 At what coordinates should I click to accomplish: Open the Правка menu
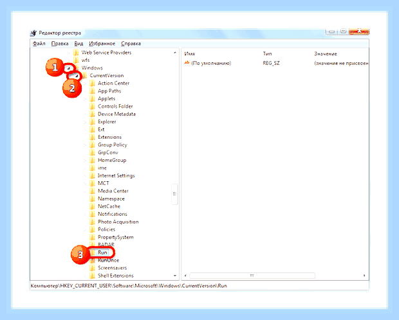[x=60, y=44]
